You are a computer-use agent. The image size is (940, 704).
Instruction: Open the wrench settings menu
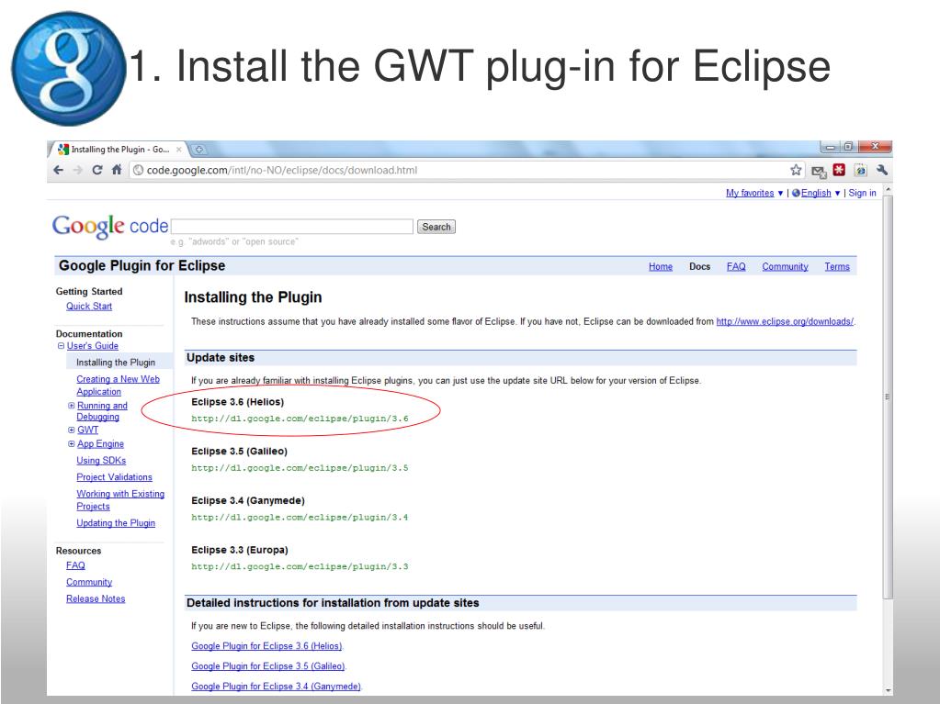pyautogui.click(x=881, y=170)
